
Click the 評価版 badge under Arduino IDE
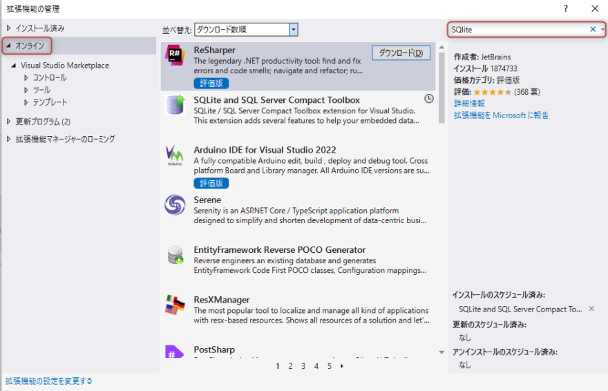pos(211,183)
